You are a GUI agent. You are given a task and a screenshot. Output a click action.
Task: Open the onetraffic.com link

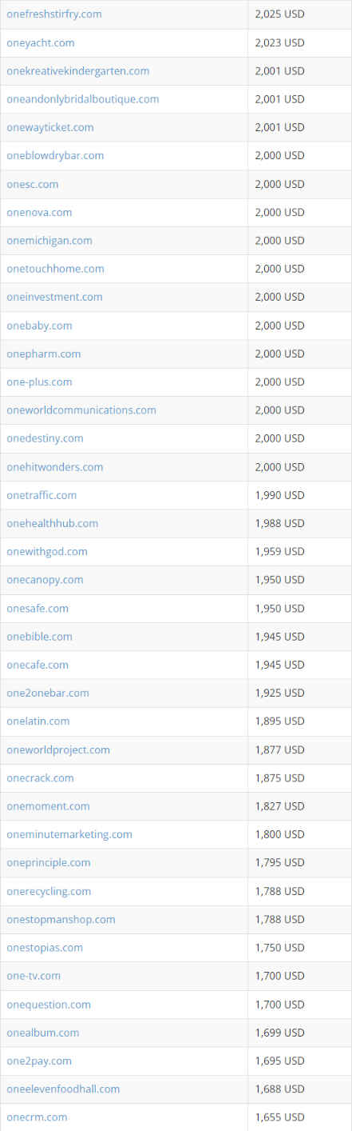(x=42, y=495)
